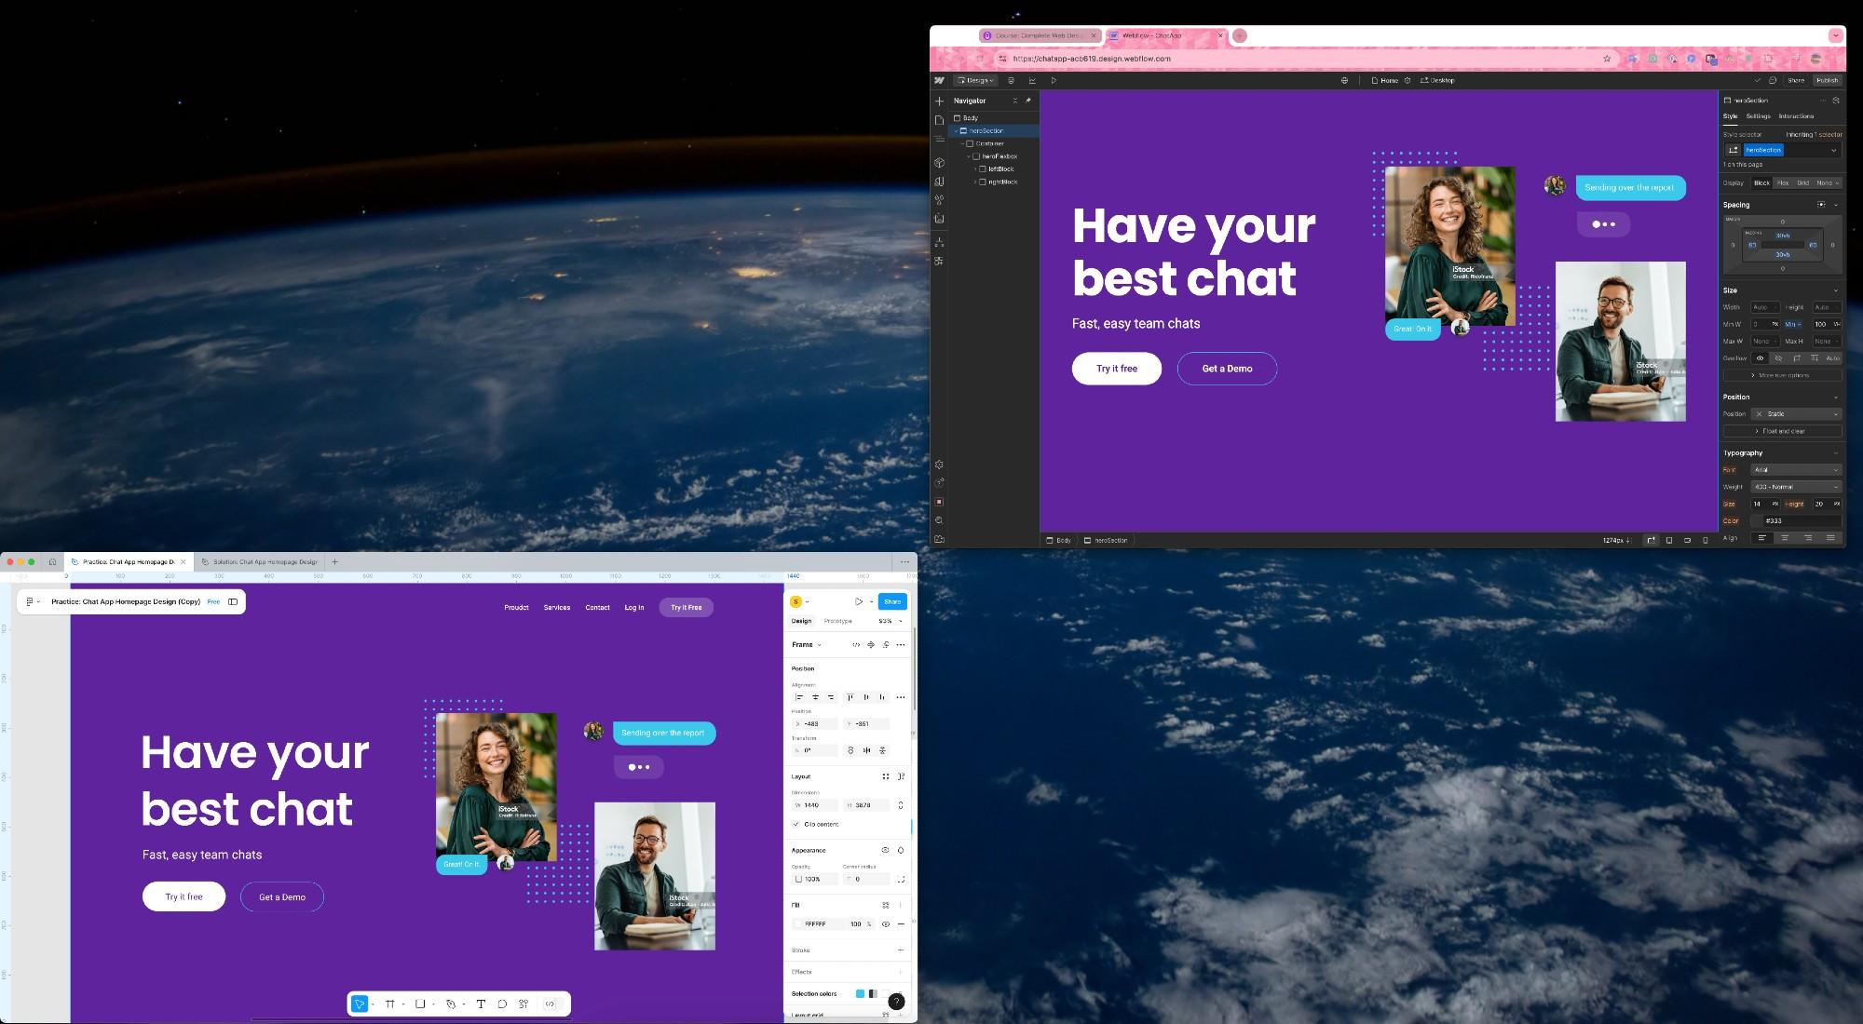This screenshot has height=1024, width=1863.
Task: Click the Webflow Publish button
Action: click(x=1827, y=80)
